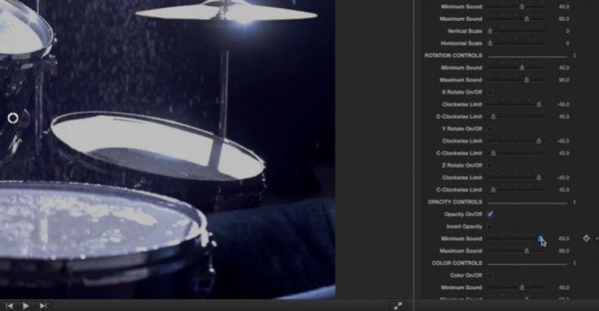
Task: Uncheck the Opacity On/Off checkbox
Action: [x=490, y=214]
